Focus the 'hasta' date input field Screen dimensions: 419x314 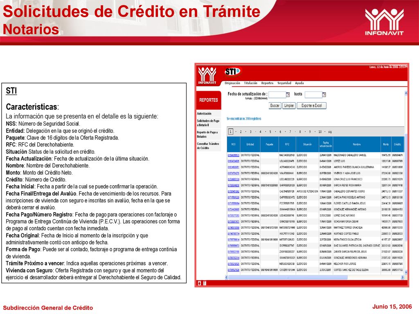pyautogui.click(x=313, y=94)
